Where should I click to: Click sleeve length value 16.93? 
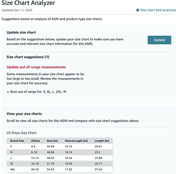tap(68, 164)
